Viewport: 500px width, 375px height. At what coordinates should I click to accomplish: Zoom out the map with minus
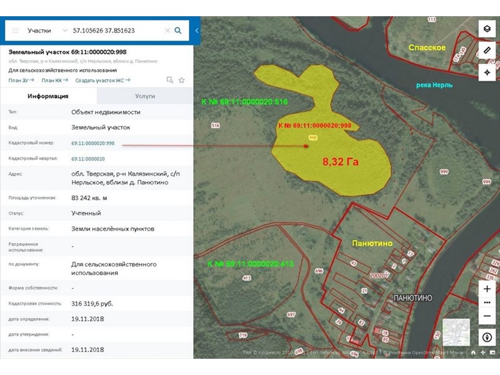click(487, 316)
